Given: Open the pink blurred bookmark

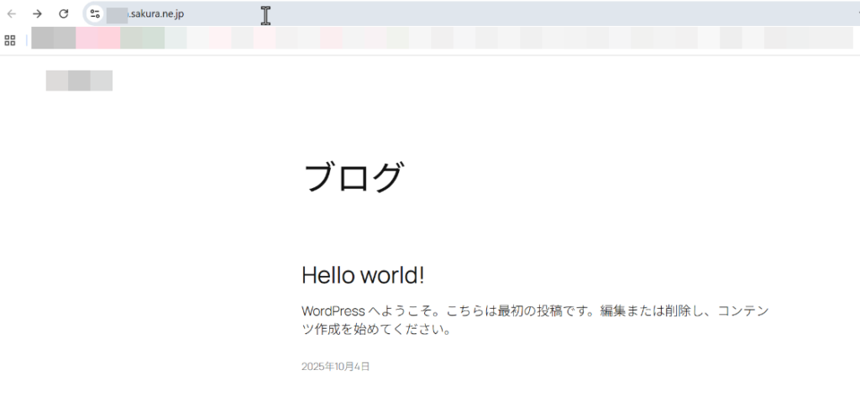Looking at the screenshot, I should [97, 39].
